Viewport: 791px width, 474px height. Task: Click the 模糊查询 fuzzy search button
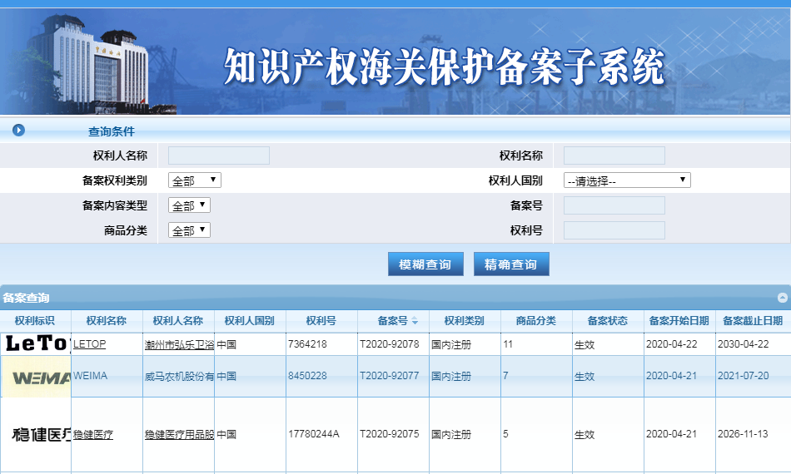tap(425, 264)
